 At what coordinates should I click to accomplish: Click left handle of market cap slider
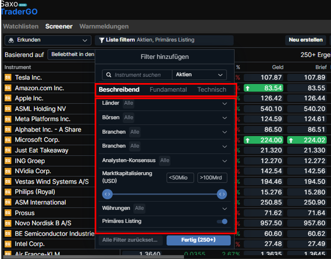[x=107, y=194]
